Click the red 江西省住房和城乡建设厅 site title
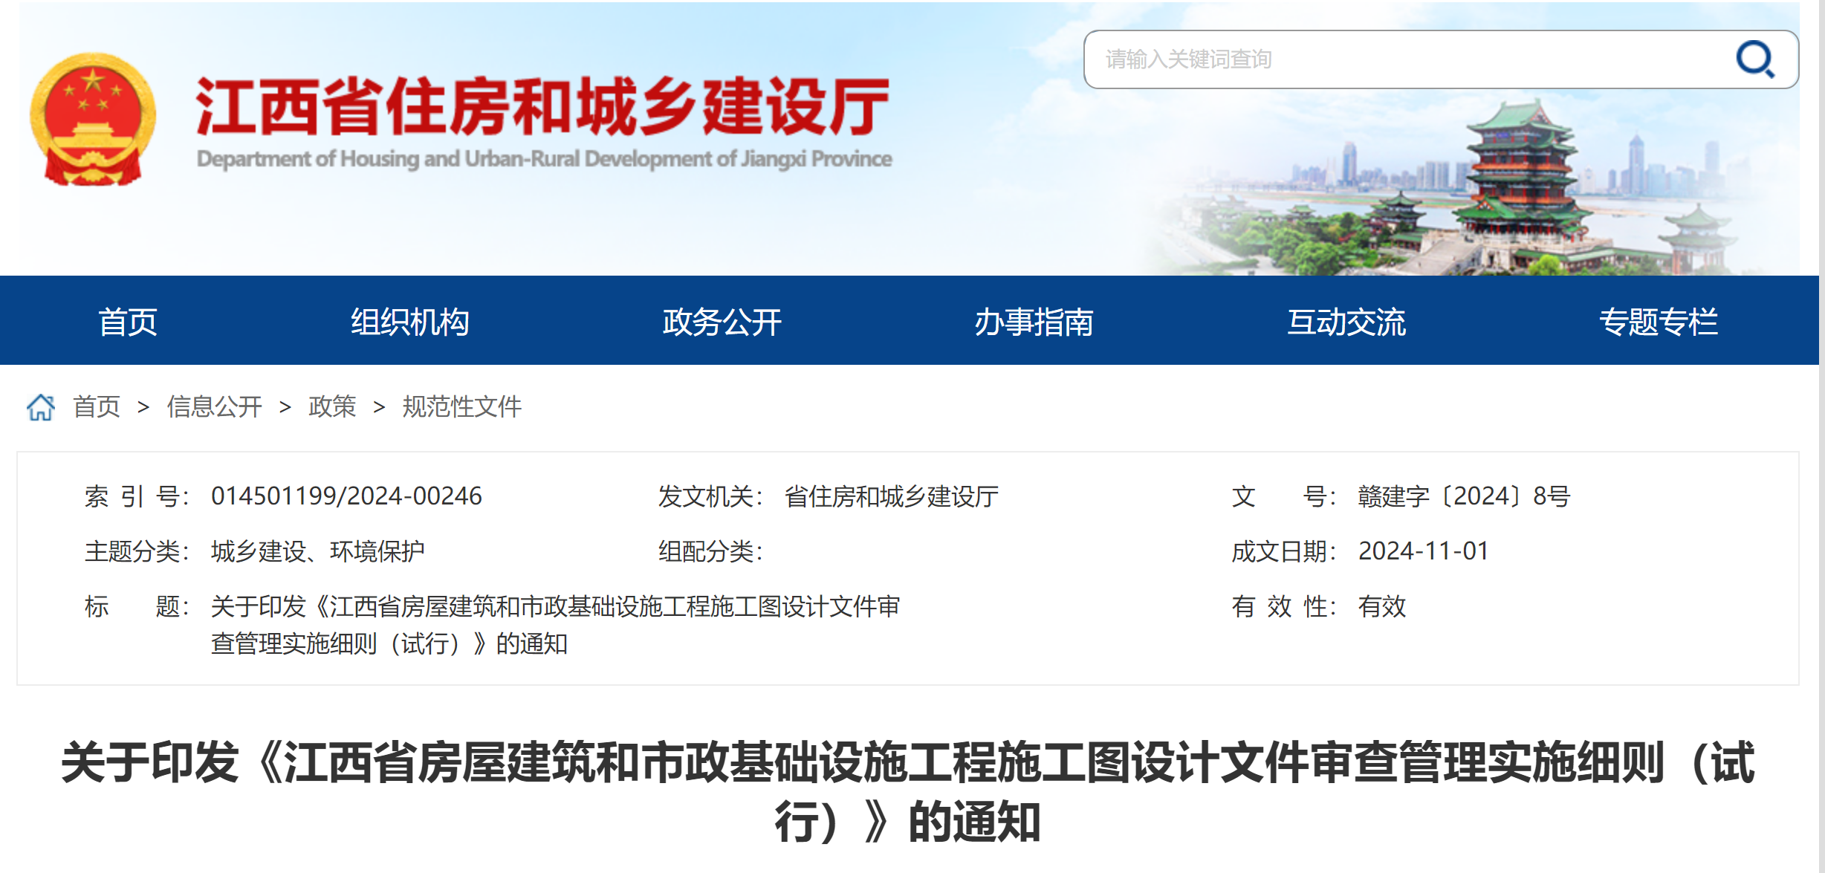The image size is (1825, 873). 542,106
